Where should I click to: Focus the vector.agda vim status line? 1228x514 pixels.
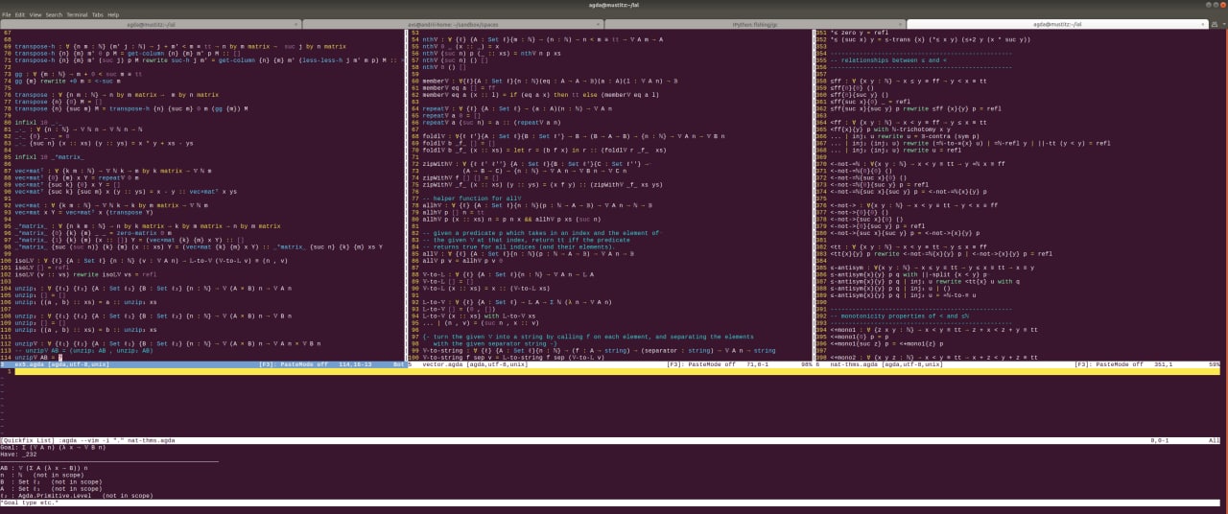click(612, 364)
